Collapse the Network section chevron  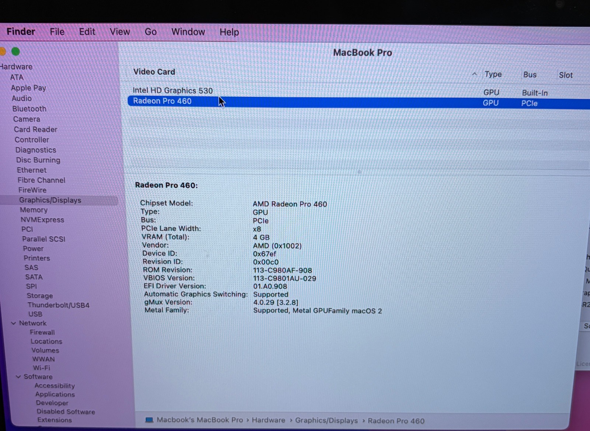14,323
